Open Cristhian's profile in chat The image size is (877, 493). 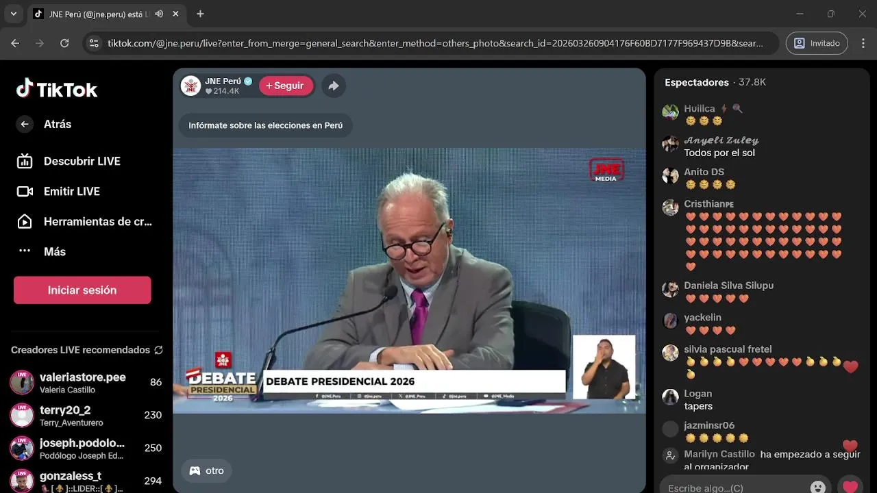708,204
